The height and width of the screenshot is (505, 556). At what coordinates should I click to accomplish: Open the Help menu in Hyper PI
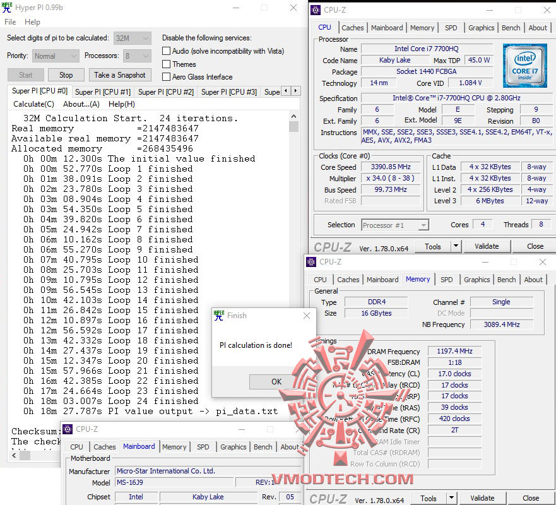(32, 22)
